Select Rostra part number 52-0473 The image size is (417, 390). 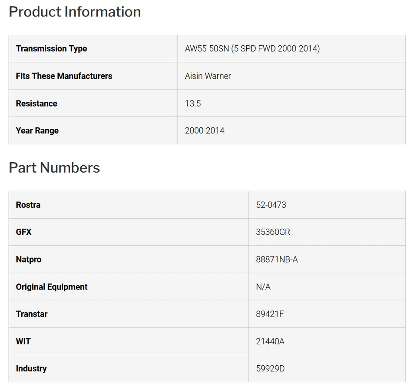271,205
